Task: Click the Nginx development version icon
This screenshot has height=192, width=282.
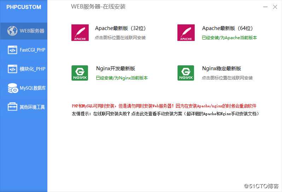Action: 80,73
